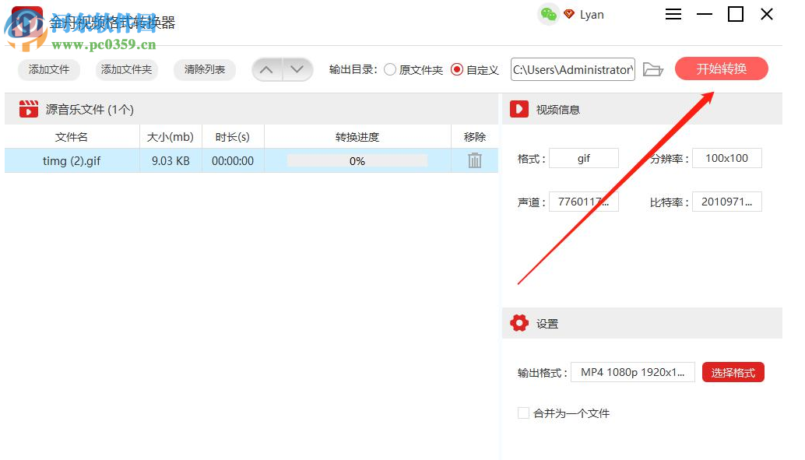The image size is (805, 460).
Task: Click the downward chevron to reorder file
Action: (x=297, y=69)
